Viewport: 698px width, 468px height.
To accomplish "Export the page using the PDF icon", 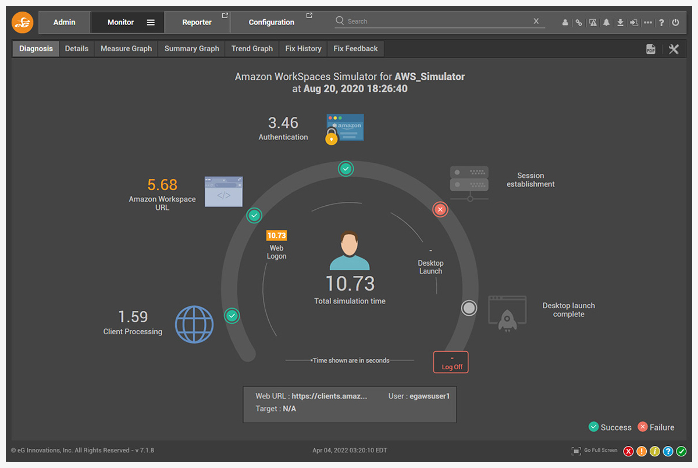I will (x=651, y=49).
